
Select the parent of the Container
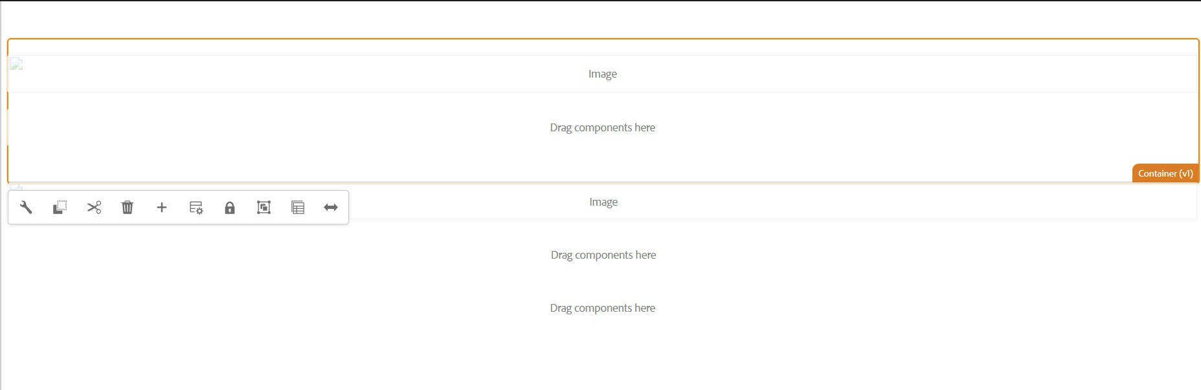tap(264, 207)
